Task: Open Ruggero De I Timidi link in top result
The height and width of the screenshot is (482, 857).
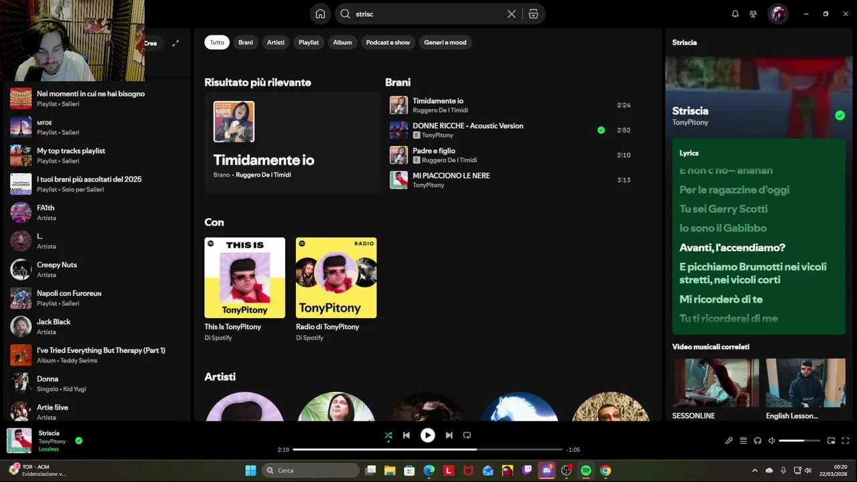Action: (x=263, y=175)
